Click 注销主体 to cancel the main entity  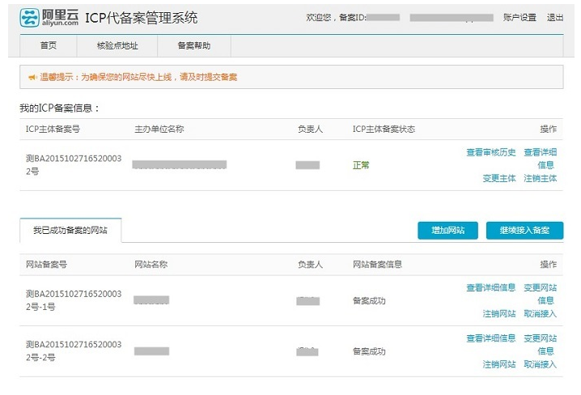pyautogui.click(x=540, y=178)
